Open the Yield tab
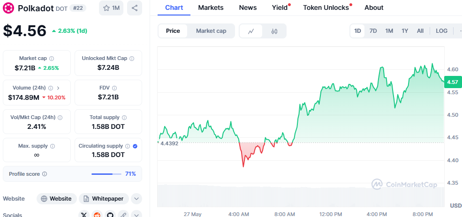462x217 pixels. click(x=280, y=7)
